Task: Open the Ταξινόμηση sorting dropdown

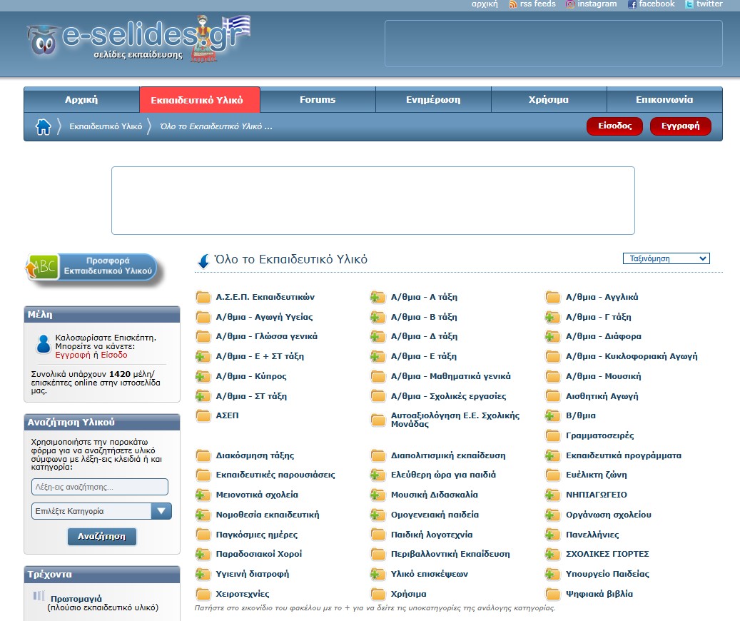Action: (666, 258)
